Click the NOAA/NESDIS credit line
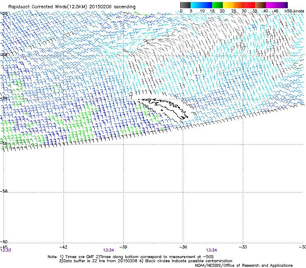 (244, 266)
